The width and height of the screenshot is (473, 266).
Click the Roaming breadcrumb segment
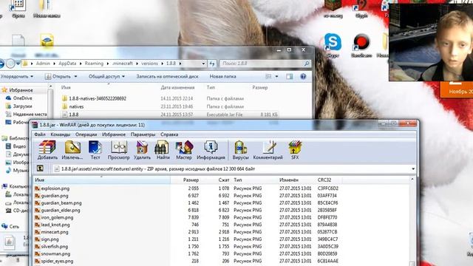click(x=94, y=64)
